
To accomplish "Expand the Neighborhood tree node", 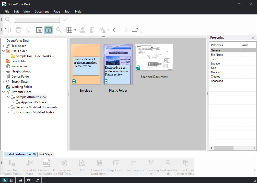I will pyautogui.click(x=3, y=71).
